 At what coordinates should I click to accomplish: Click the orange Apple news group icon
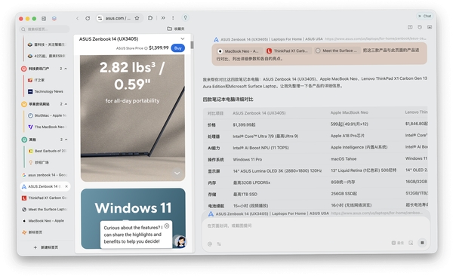24,104
